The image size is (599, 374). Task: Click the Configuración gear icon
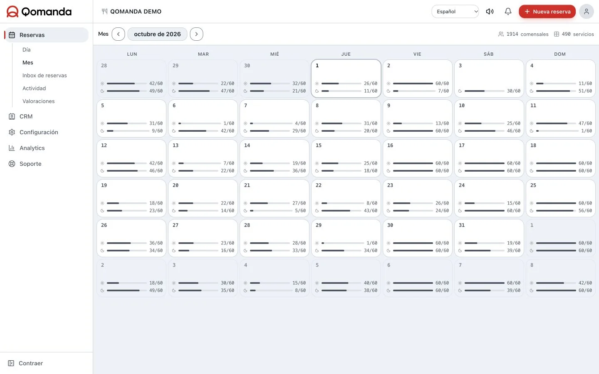[12, 132]
